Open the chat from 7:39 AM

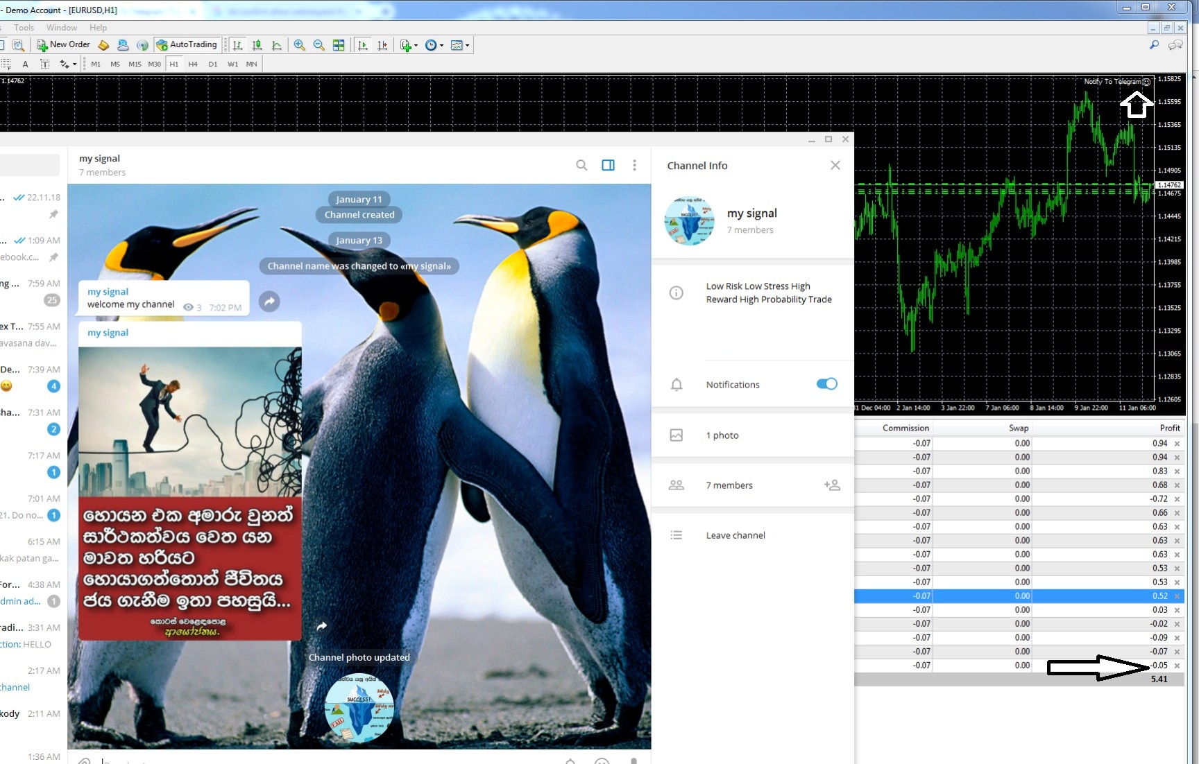[x=31, y=378]
